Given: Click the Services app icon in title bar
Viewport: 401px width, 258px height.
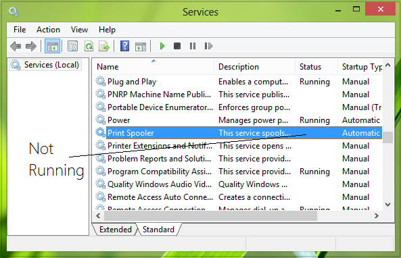Looking at the screenshot, I should pos(14,11).
